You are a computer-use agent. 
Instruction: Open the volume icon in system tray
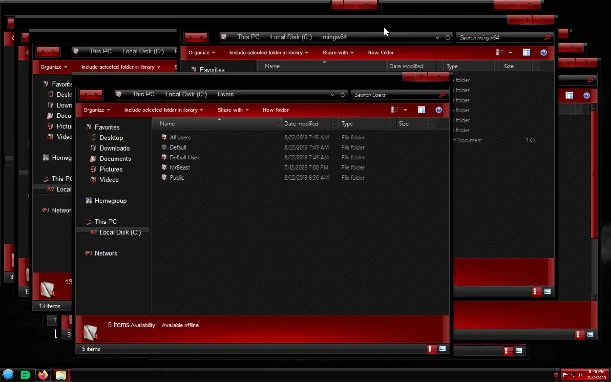(x=581, y=375)
